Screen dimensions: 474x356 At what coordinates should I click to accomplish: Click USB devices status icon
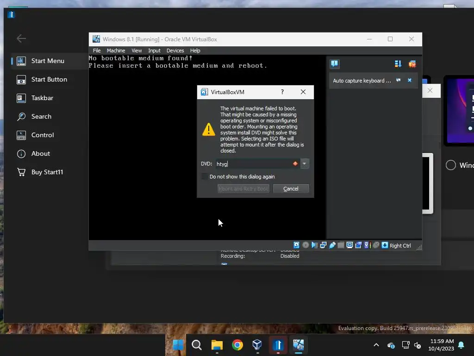332,245
